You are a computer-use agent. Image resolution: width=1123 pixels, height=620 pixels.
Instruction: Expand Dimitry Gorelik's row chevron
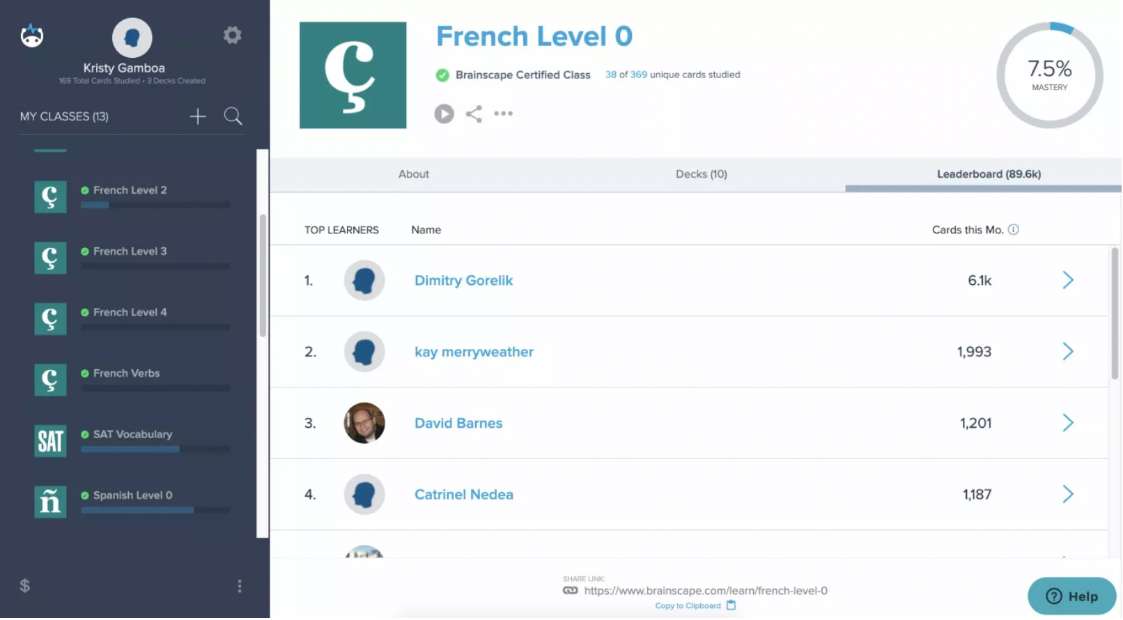[x=1068, y=281]
